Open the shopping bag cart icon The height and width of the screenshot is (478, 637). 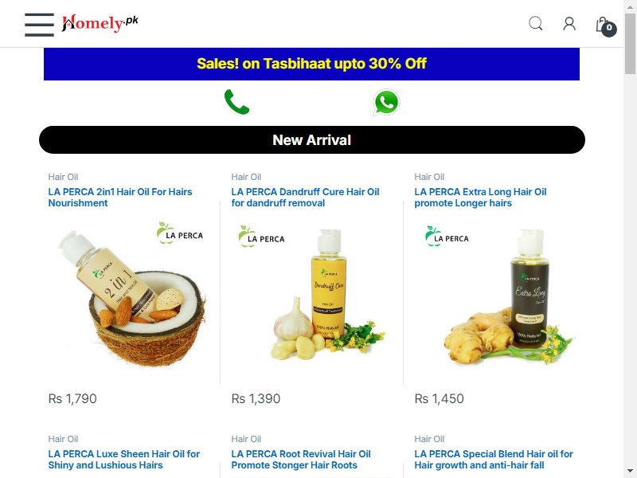click(606, 26)
